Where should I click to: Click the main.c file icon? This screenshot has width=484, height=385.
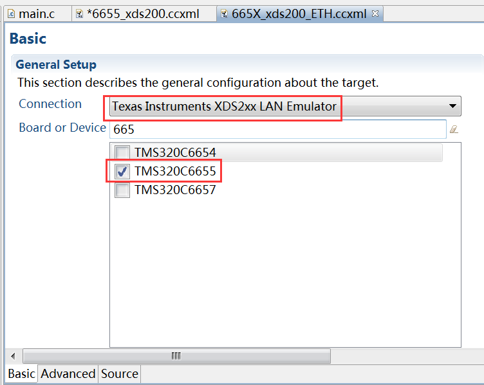pos(12,14)
